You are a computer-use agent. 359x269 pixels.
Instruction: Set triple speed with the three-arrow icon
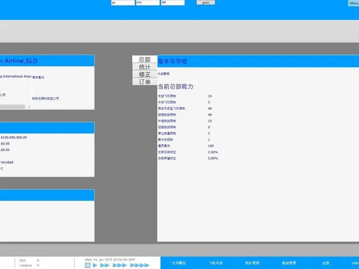(x=119, y=265)
